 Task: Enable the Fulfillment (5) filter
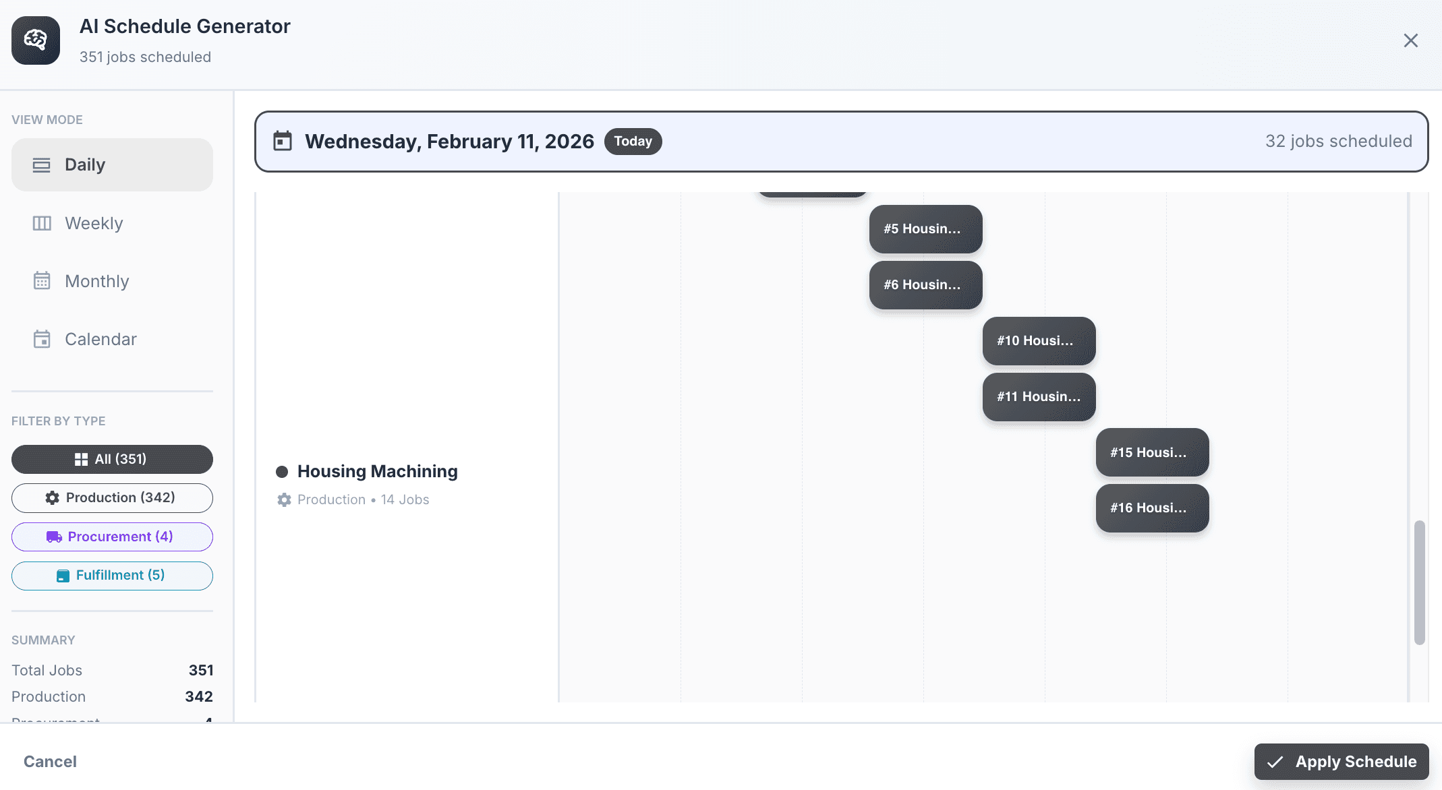click(112, 576)
